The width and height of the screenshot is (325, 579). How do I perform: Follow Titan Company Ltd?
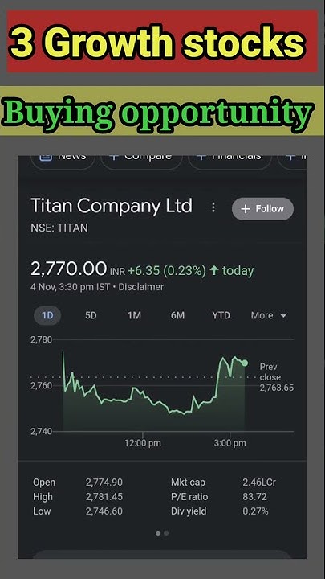[262, 209]
